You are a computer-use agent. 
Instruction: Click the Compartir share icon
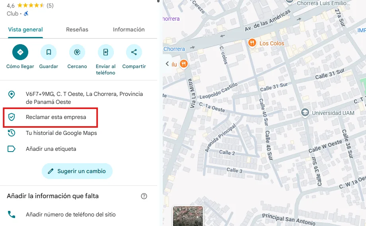(x=134, y=52)
